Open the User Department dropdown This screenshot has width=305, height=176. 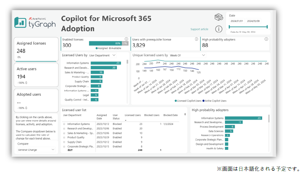tap(103, 55)
